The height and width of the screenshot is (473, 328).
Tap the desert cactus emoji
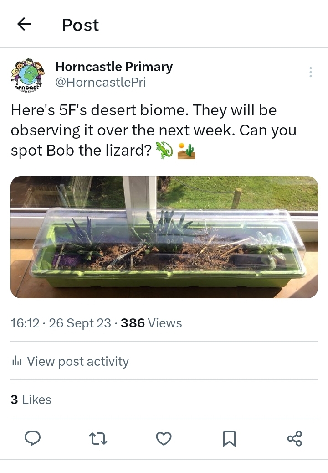(x=186, y=151)
